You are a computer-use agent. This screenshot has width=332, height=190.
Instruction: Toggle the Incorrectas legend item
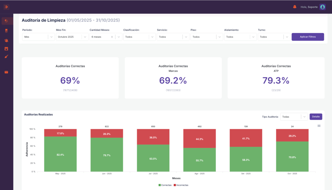pyautogui.click(x=181, y=185)
